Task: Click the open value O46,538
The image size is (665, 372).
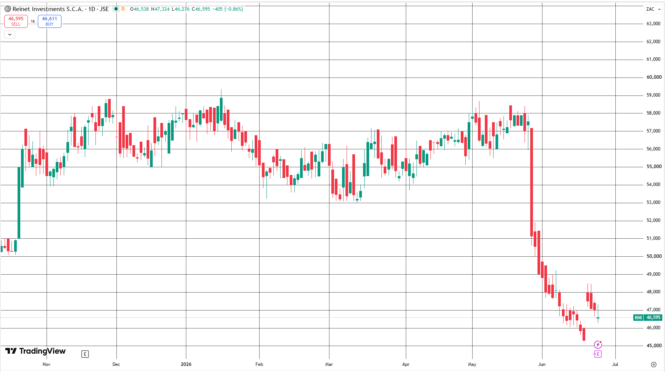Action: point(139,9)
